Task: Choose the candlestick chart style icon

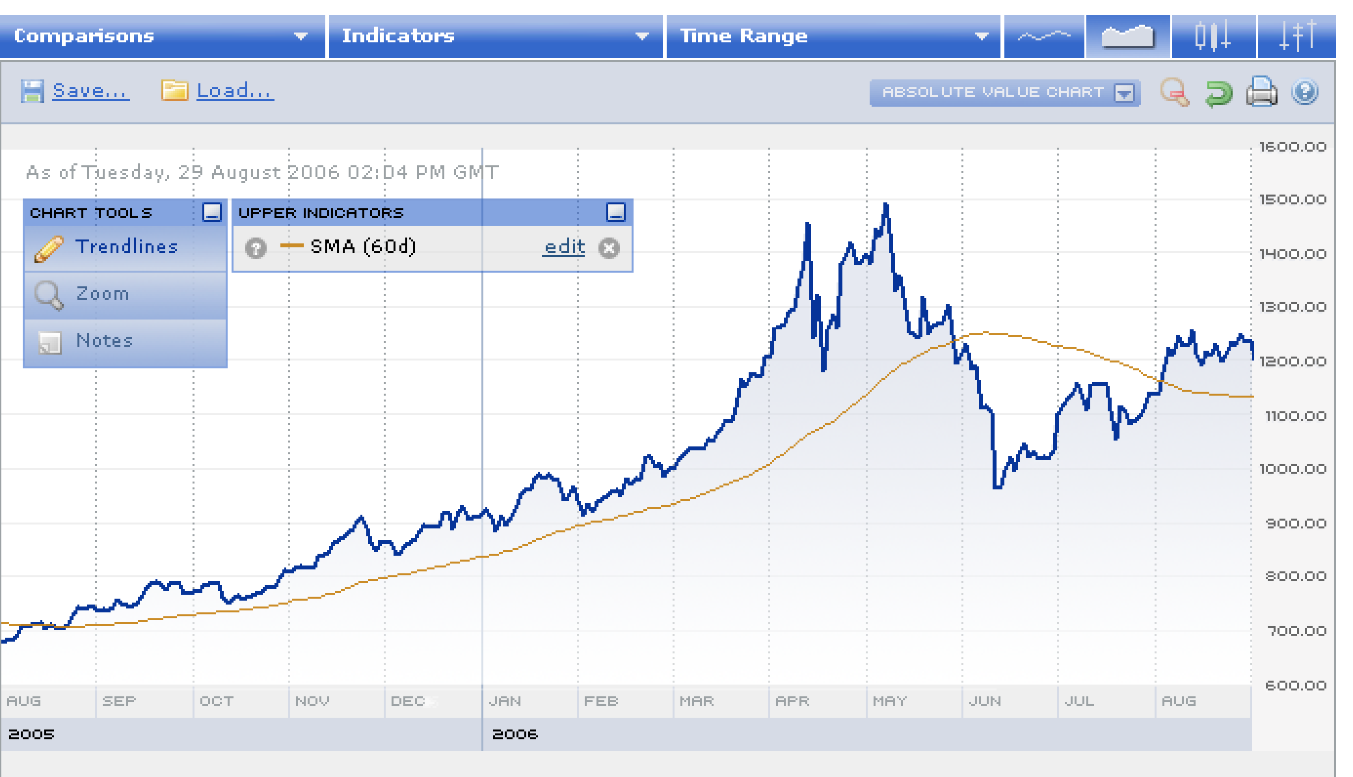Action: 1213,36
